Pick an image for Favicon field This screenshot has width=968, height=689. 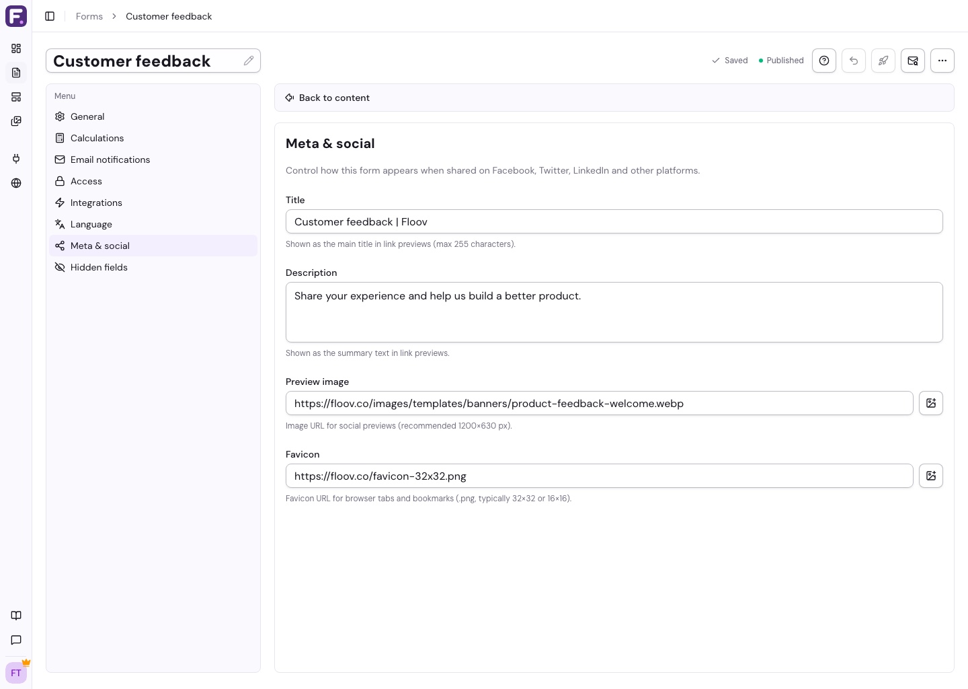[x=931, y=476]
